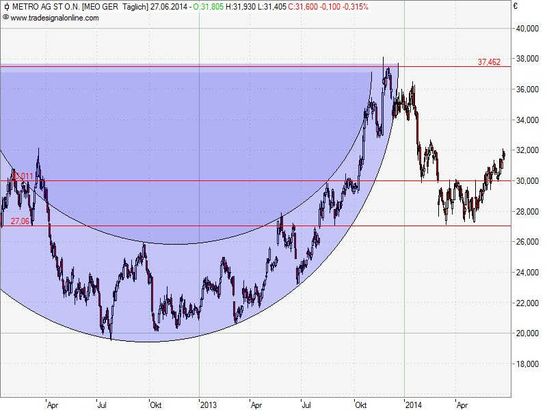Click the 2013 year marker on time axis
The image size is (547, 410).
click(x=209, y=405)
